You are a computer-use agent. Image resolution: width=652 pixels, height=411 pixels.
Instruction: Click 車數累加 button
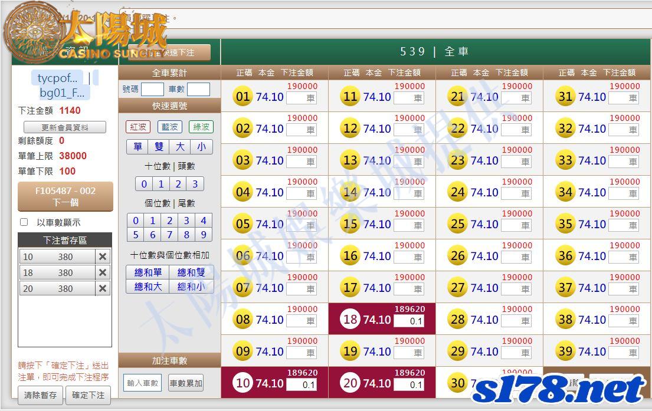pos(186,383)
